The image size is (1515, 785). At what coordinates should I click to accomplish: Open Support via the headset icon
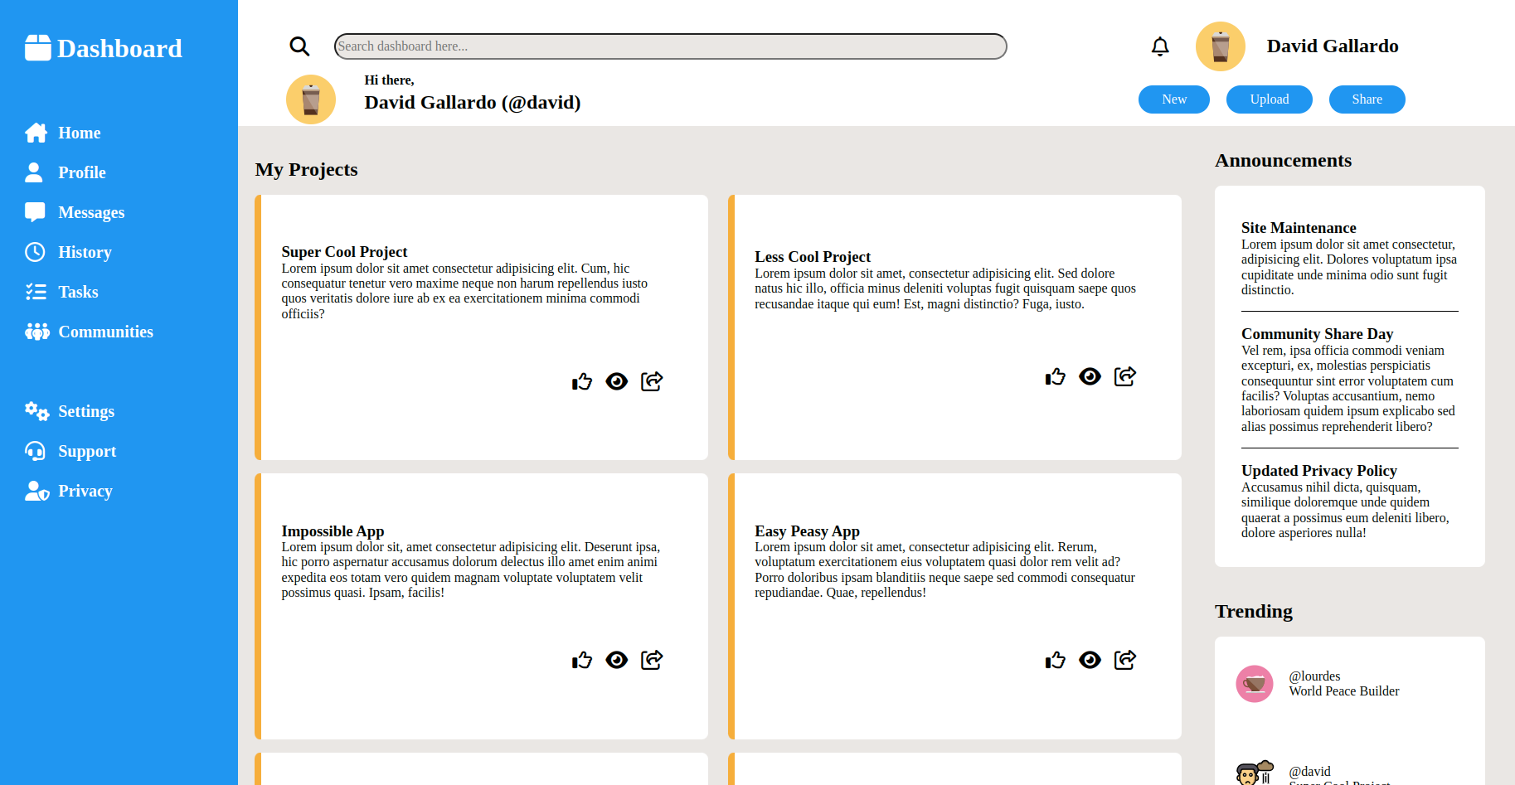(34, 451)
